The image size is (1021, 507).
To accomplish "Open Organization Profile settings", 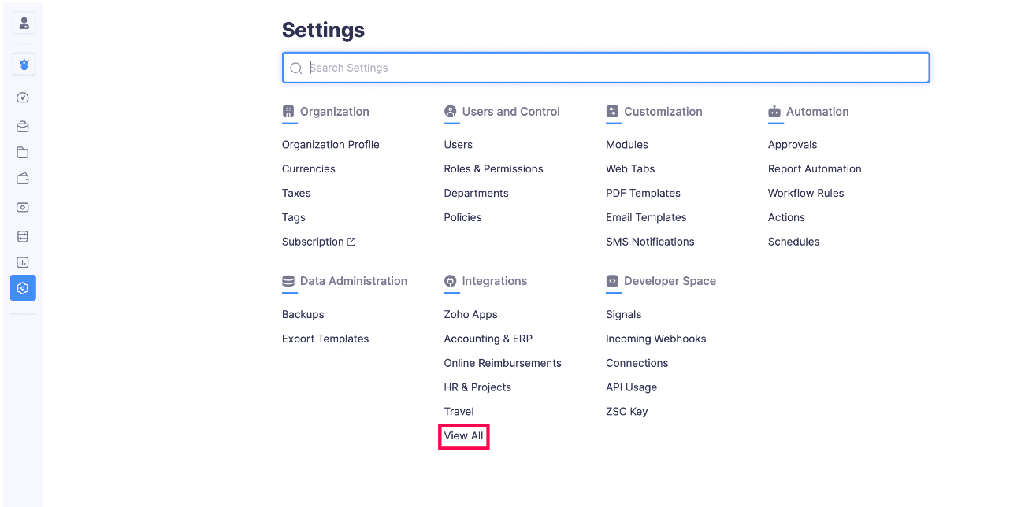I will click(x=330, y=144).
